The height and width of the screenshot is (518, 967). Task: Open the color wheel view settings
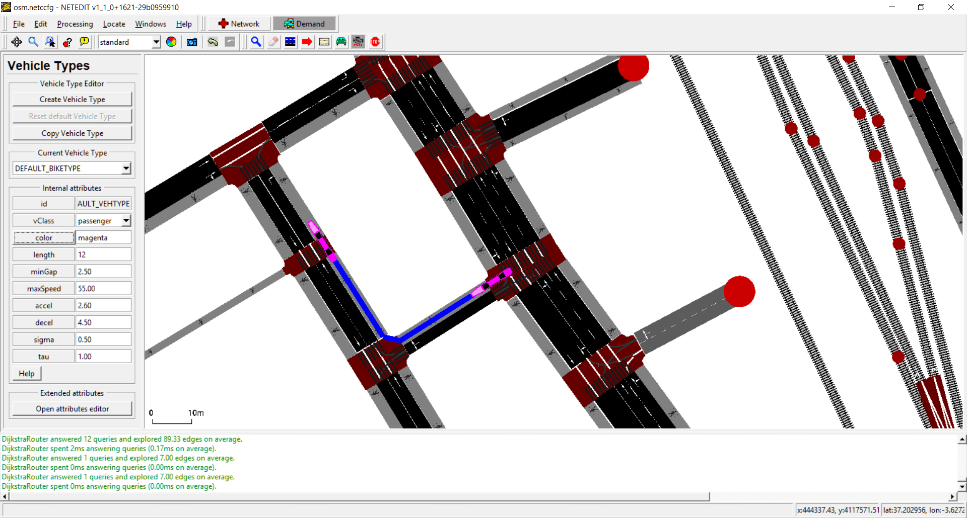click(171, 42)
